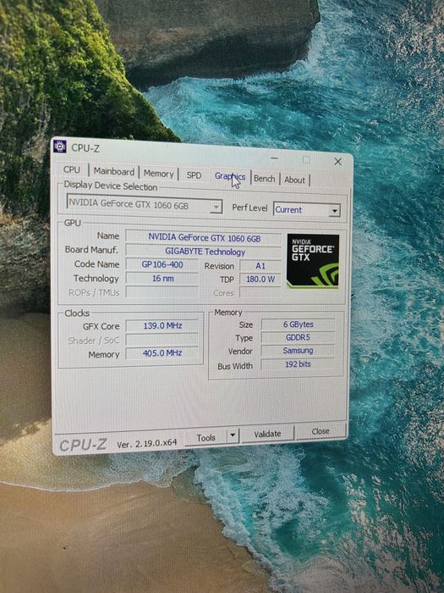This screenshot has width=444, height=593.
Task: Click the empty ROPs / TMUs field
Action: (x=162, y=292)
